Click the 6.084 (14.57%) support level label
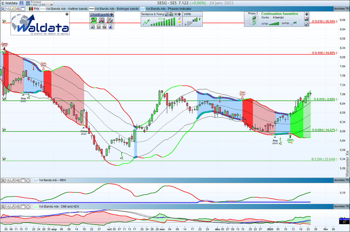This screenshot has width=350, height=232. coord(324,130)
